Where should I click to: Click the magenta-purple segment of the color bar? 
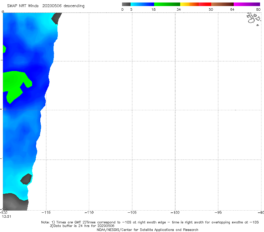[x=247, y=4]
